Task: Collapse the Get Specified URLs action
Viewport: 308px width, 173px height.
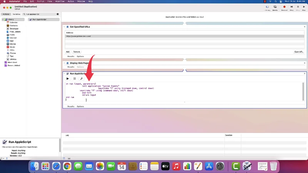Action: 64,27
